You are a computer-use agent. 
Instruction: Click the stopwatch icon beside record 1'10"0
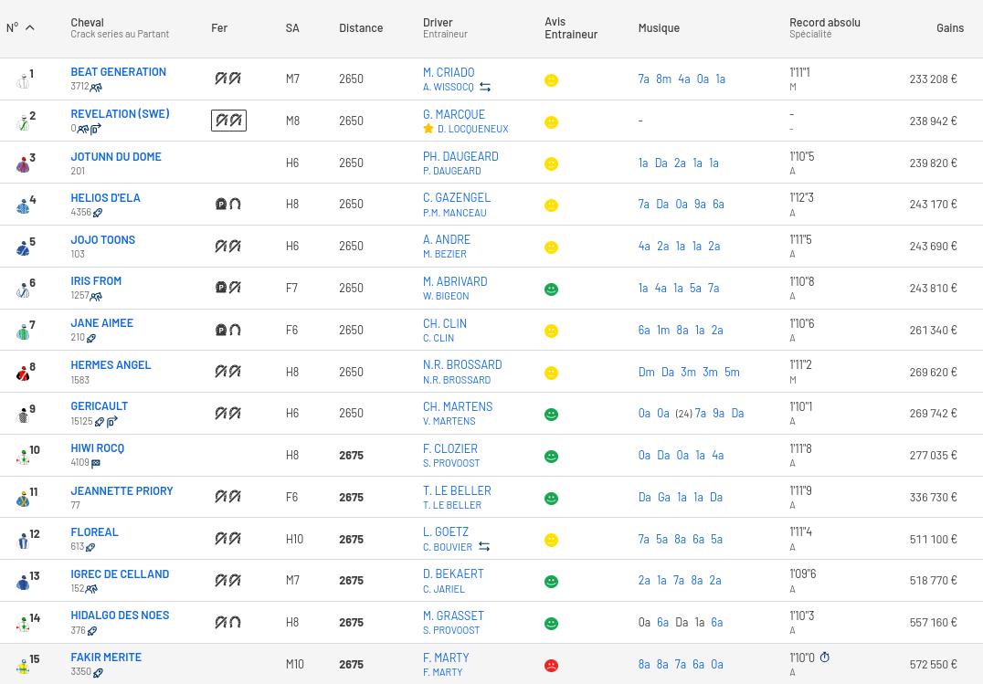[x=824, y=658]
